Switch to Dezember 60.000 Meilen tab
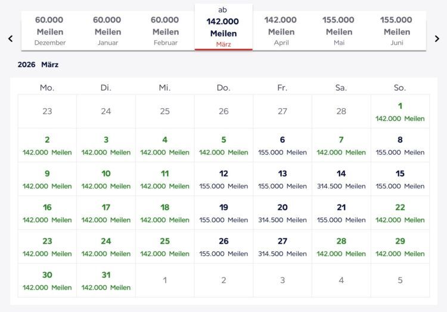 coord(49,31)
